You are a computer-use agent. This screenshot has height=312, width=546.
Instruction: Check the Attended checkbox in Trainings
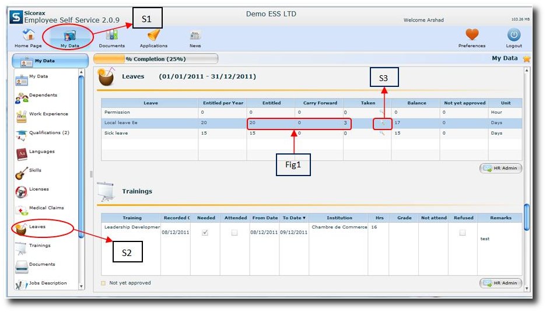pos(235,232)
